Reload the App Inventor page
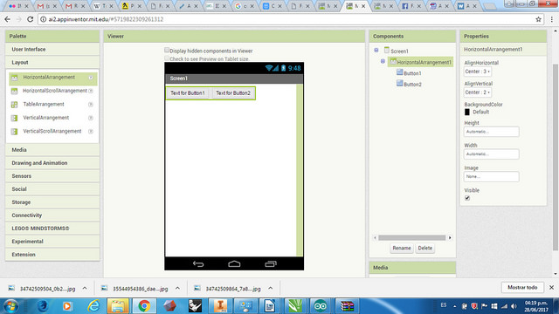 pyautogui.click(x=31, y=19)
